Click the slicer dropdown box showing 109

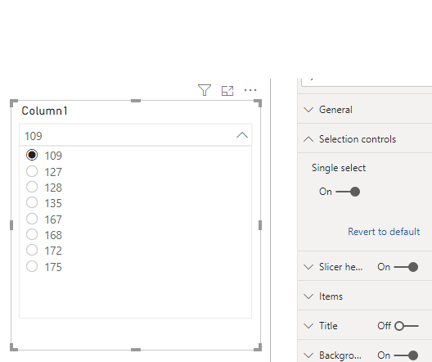pos(135,135)
